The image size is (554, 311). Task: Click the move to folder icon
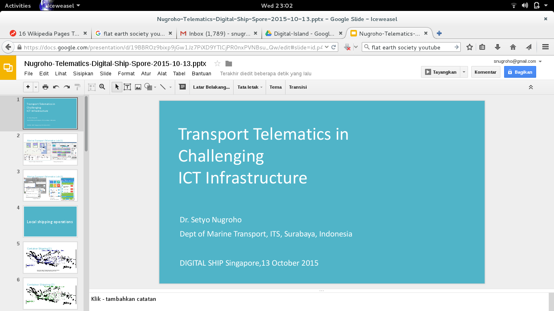click(229, 64)
